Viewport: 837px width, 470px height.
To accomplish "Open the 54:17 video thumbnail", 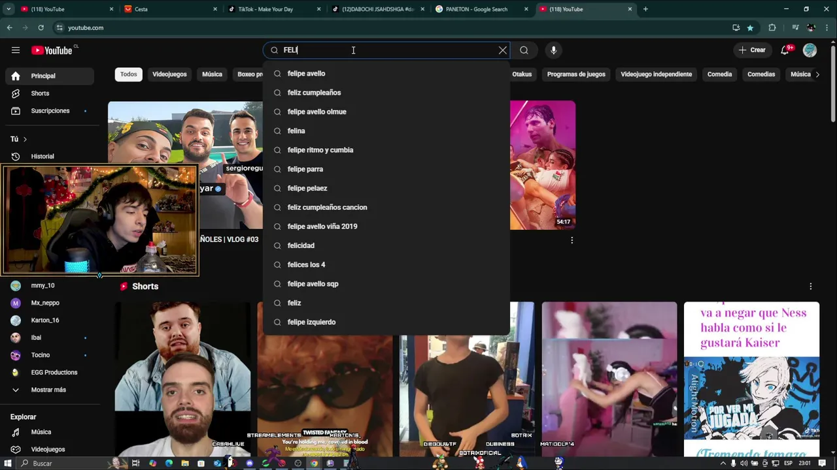I will pos(543,165).
